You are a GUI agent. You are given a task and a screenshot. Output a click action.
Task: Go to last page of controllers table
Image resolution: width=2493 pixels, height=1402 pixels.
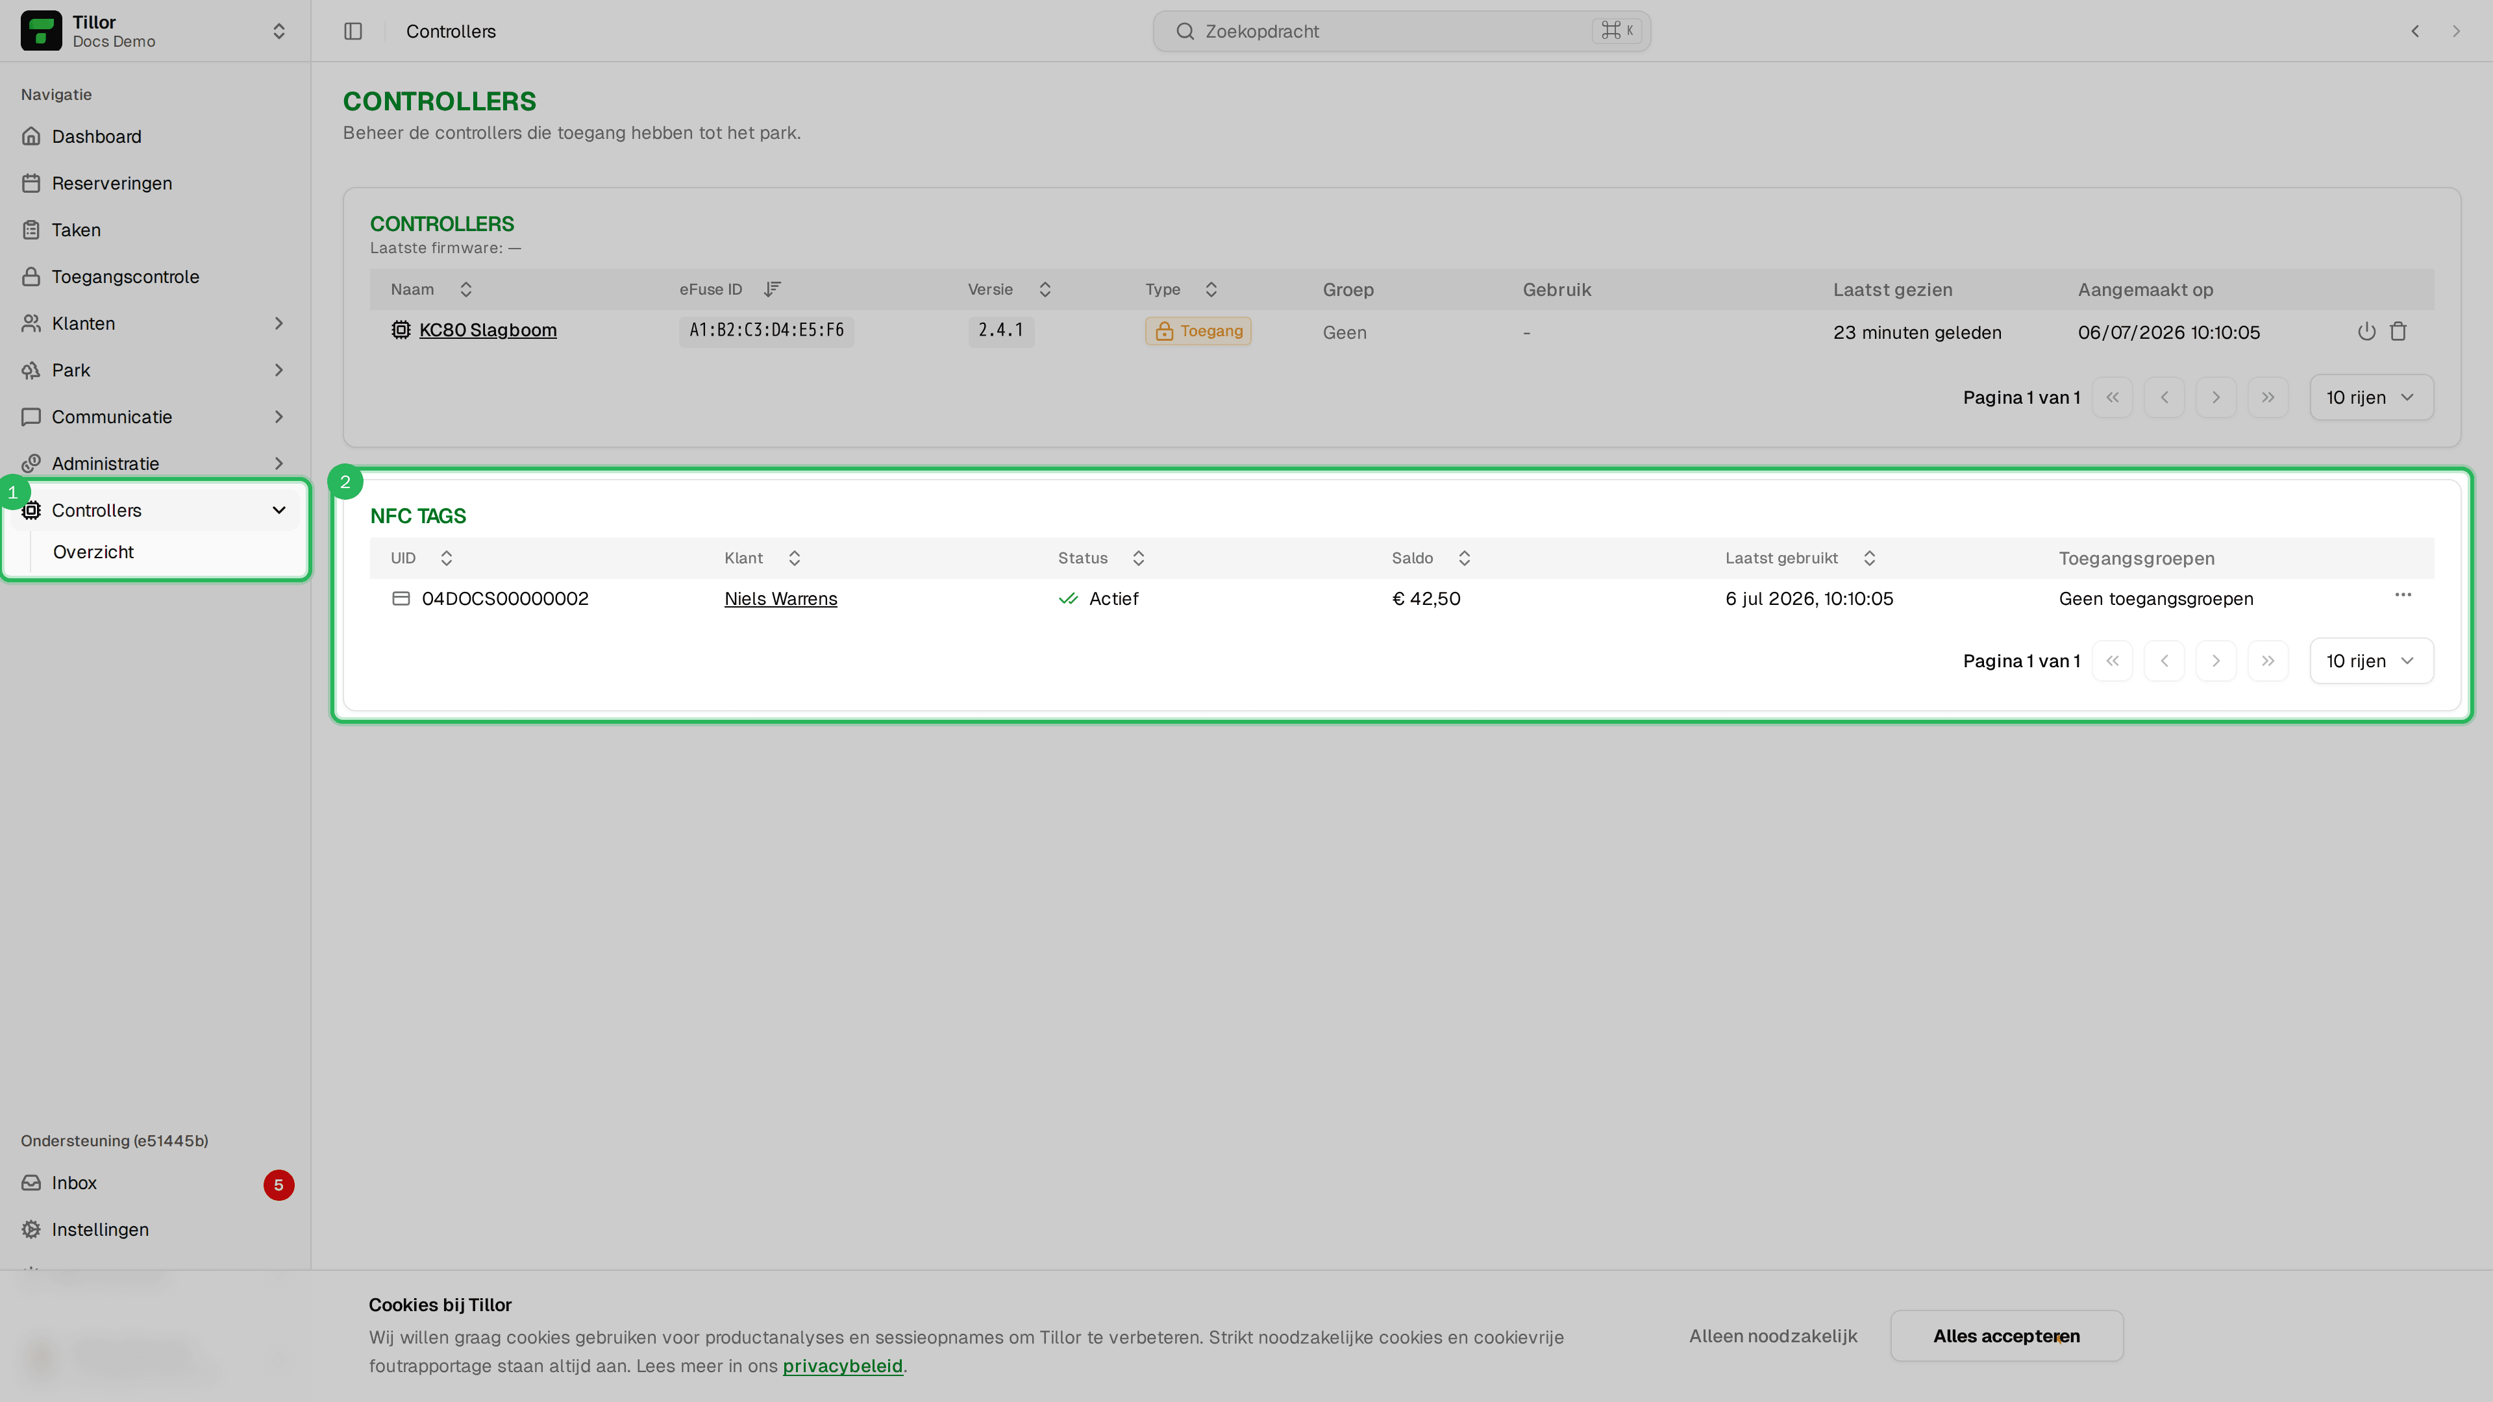2268,398
